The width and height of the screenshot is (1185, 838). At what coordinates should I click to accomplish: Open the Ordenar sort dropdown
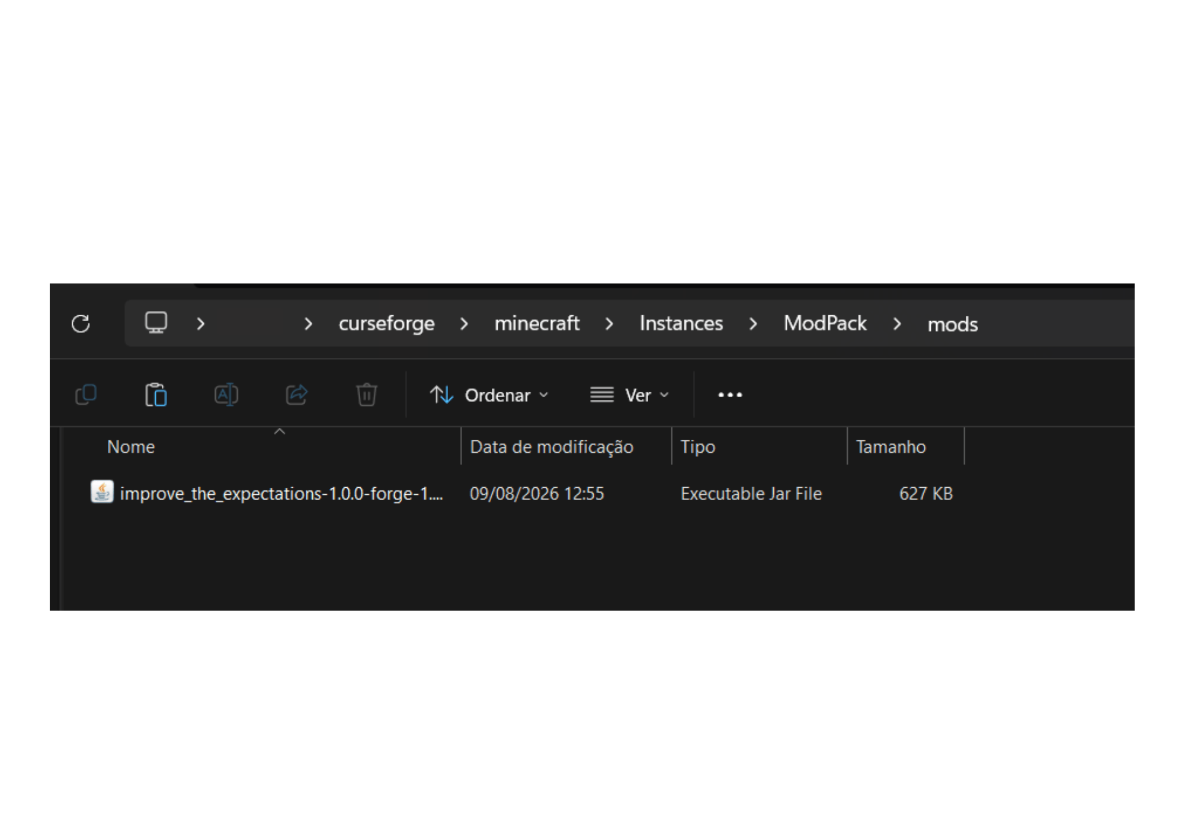coord(489,395)
